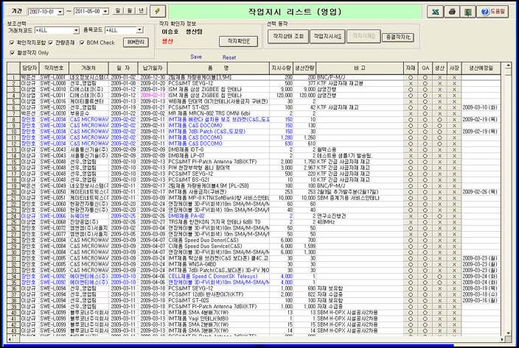Click the 종결작지C button
519x348 pixels.
pyautogui.click(x=398, y=38)
